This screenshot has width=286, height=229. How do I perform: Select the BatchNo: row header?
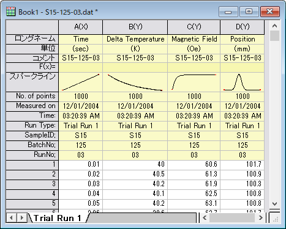[32, 145]
